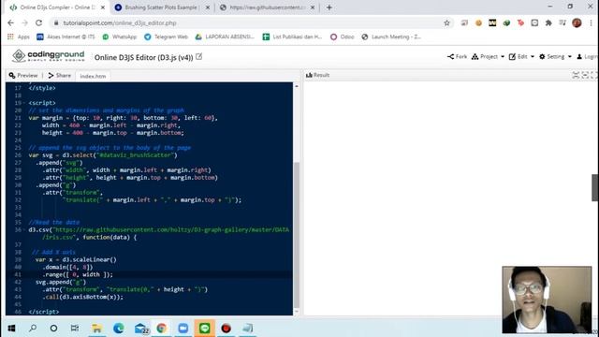Click the Fork button
The image size is (599, 337).
click(x=458, y=56)
